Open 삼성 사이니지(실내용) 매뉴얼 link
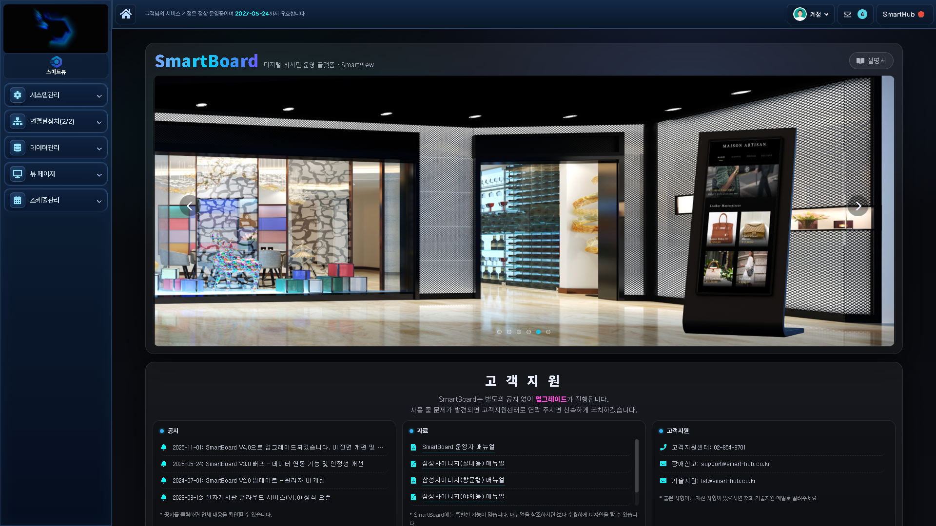This screenshot has height=526, width=936. pos(463,464)
